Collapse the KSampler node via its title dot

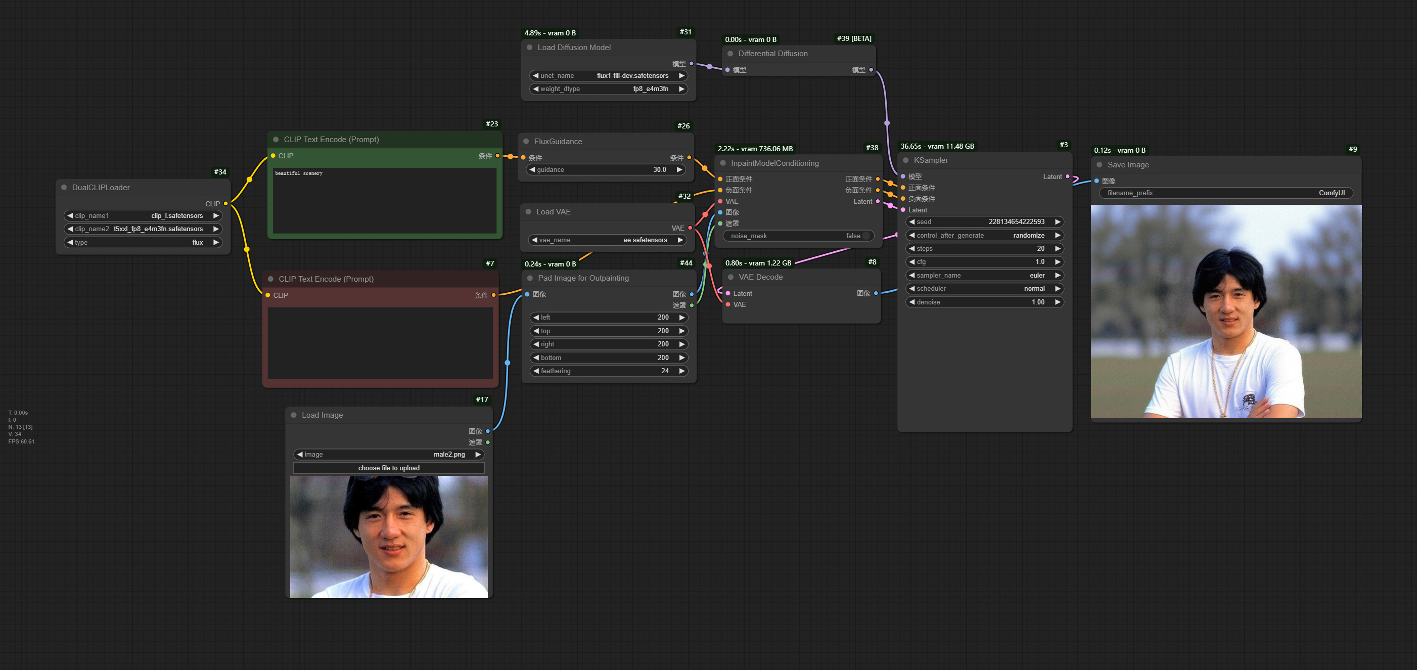(906, 160)
